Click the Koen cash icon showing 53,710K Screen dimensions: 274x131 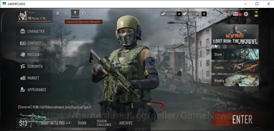tap(163, 14)
